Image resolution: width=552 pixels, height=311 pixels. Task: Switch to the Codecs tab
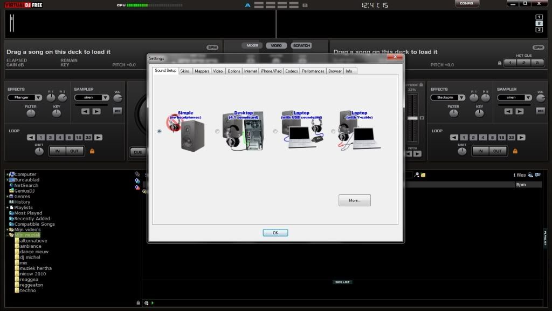click(292, 71)
